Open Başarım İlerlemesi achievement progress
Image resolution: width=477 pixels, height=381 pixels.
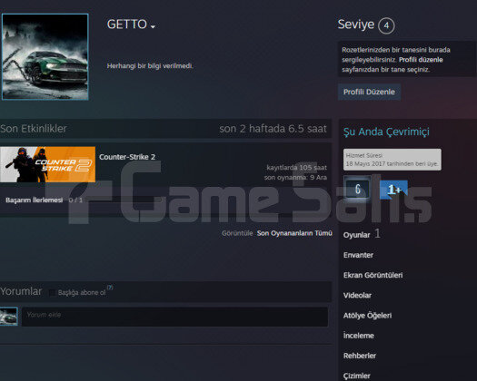(x=35, y=200)
